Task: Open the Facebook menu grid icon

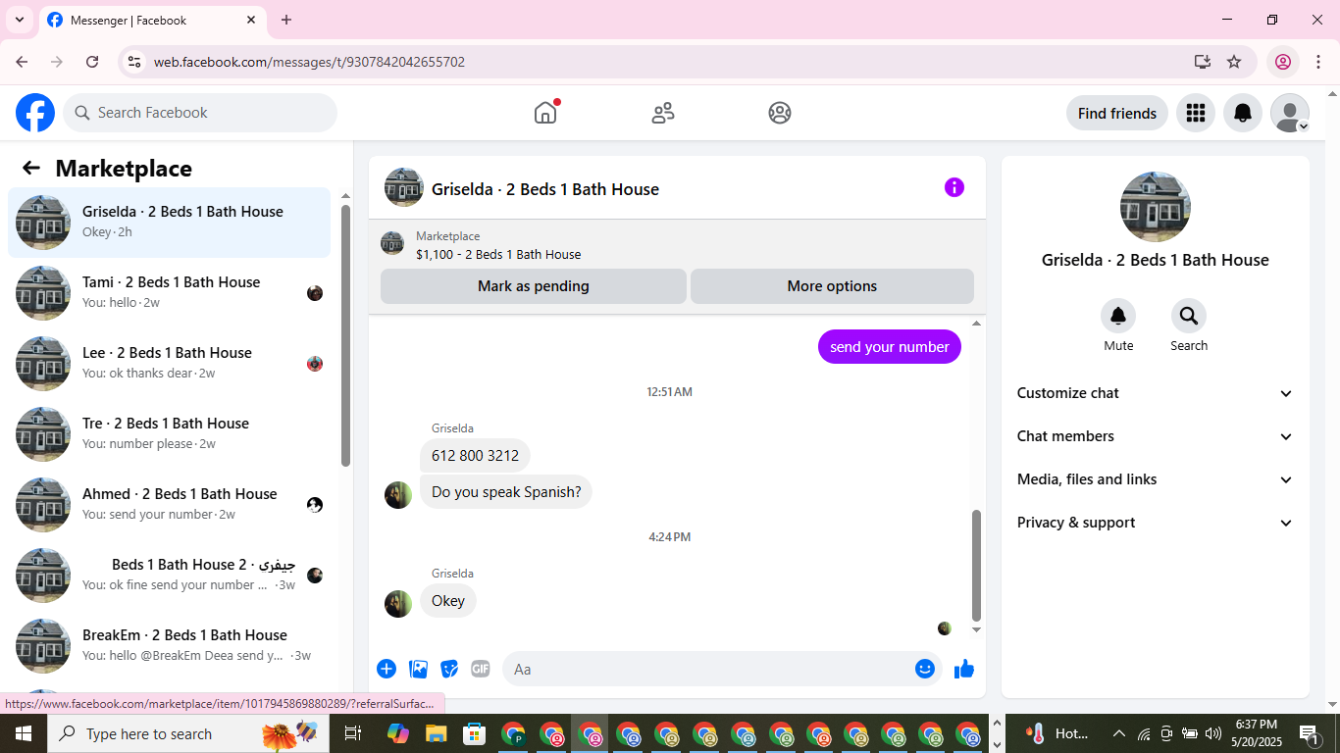Action: (1196, 113)
